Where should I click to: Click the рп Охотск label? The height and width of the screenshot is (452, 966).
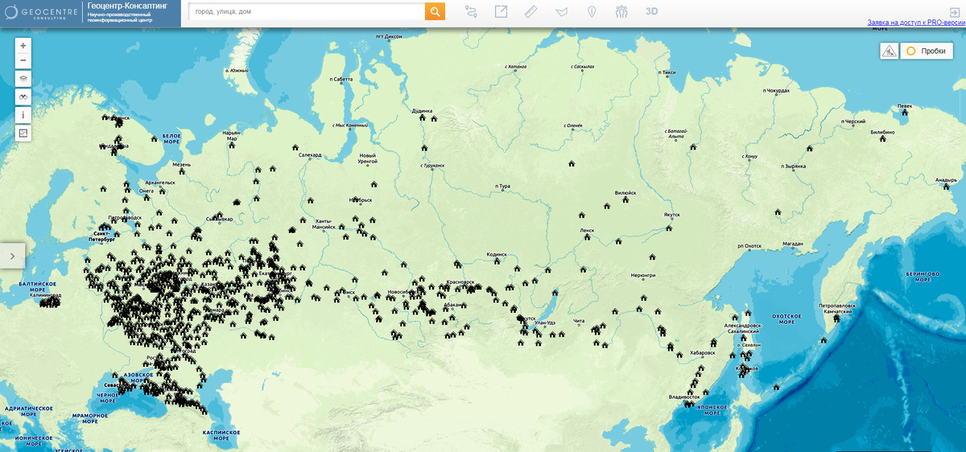pos(749,245)
